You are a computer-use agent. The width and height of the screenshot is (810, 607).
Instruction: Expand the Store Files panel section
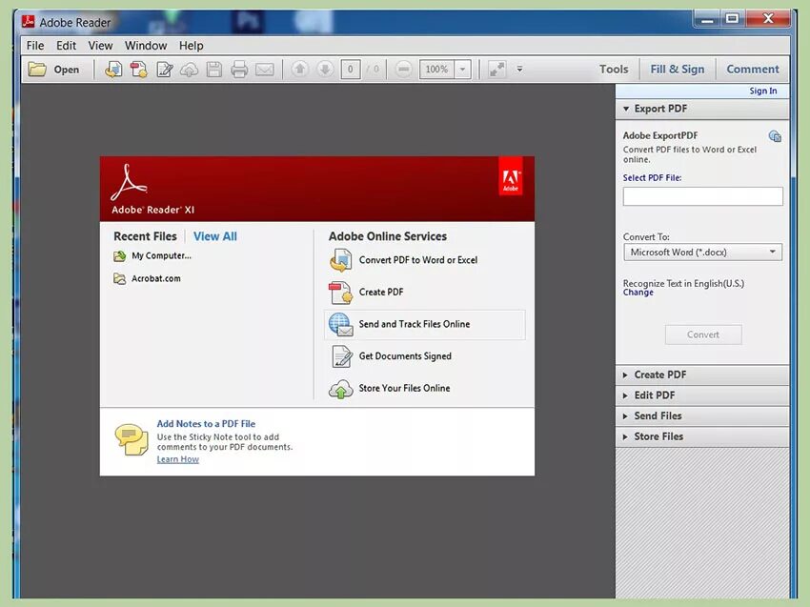625,437
